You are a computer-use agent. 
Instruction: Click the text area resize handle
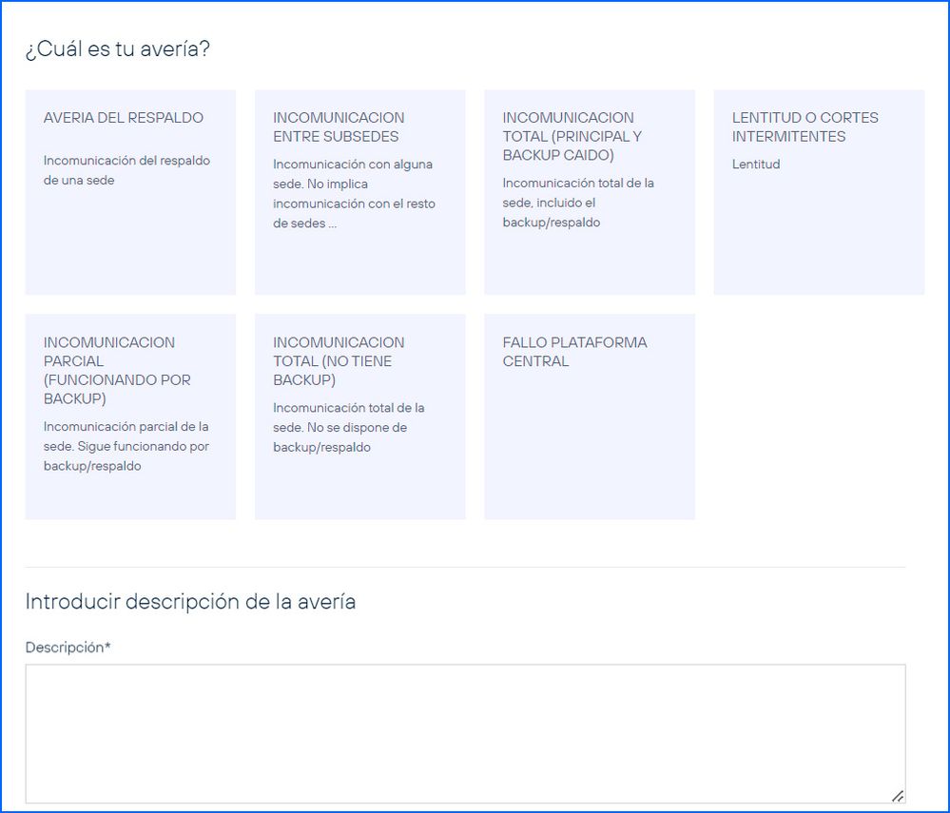point(897,795)
